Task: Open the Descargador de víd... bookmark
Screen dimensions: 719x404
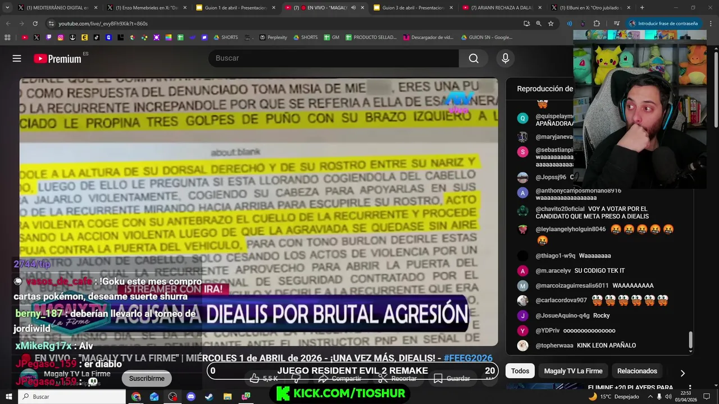Action: pos(428,38)
